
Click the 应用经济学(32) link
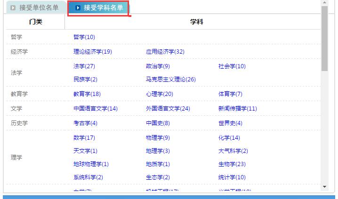(x=165, y=52)
